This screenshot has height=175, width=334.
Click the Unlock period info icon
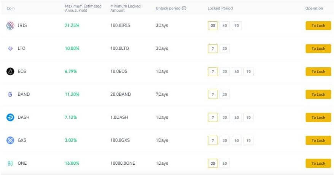point(184,8)
